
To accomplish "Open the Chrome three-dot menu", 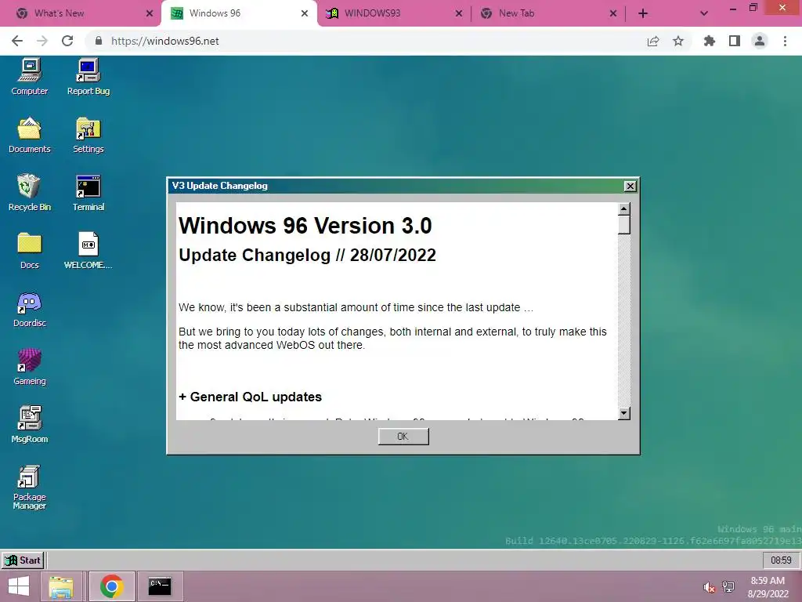I will click(785, 41).
